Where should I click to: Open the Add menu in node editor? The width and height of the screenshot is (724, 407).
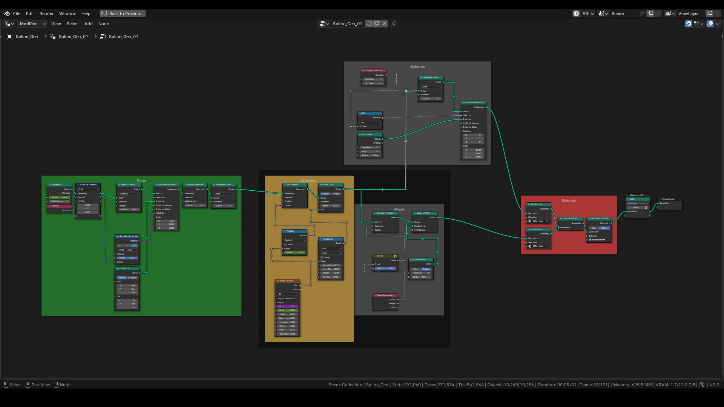(x=88, y=24)
